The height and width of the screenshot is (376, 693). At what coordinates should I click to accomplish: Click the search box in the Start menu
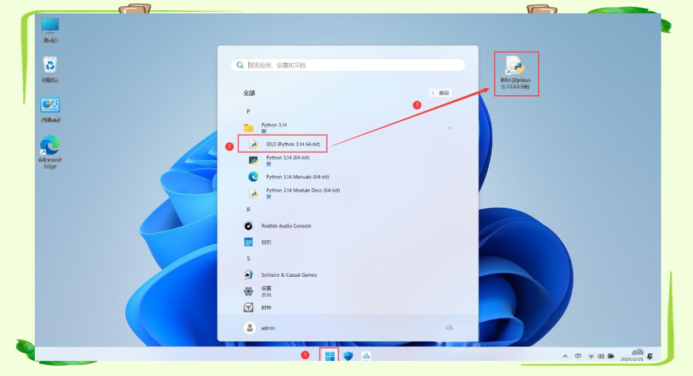point(348,65)
